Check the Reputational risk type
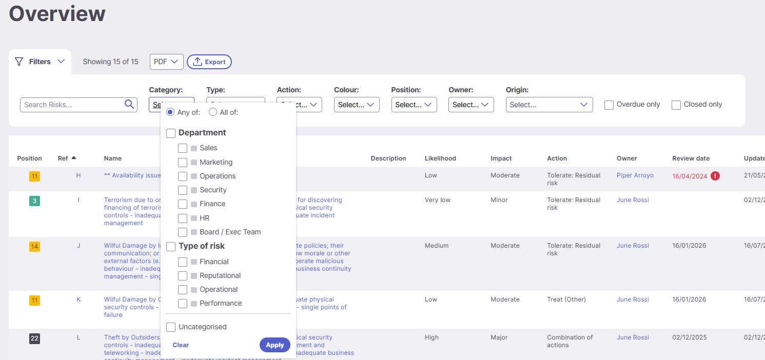 [x=183, y=275]
